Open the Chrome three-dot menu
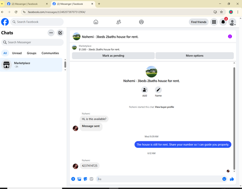Screen dimensions: 242x189 (238, 12)
